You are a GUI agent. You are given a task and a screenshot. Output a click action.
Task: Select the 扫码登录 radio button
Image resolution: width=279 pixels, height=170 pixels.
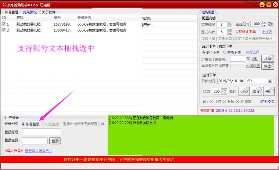[43, 124]
